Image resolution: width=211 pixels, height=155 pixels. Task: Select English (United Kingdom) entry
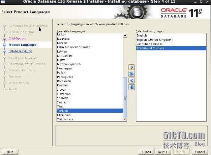tap(171, 40)
